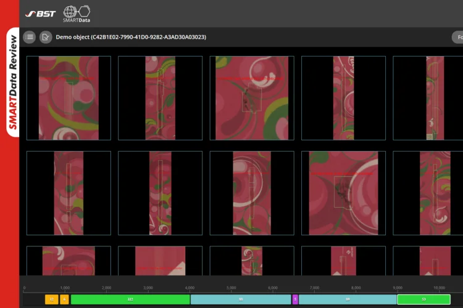The image size is (463, 308).
Task: Open fourth thumbnail in middle row with dark defect
Action: click(x=343, y=193)
